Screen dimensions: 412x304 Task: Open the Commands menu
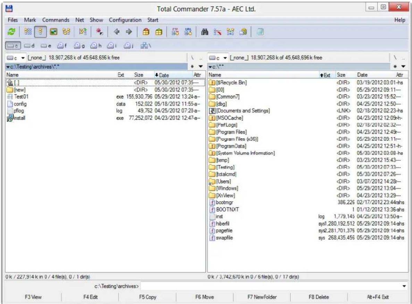click(x=56, y=20)
